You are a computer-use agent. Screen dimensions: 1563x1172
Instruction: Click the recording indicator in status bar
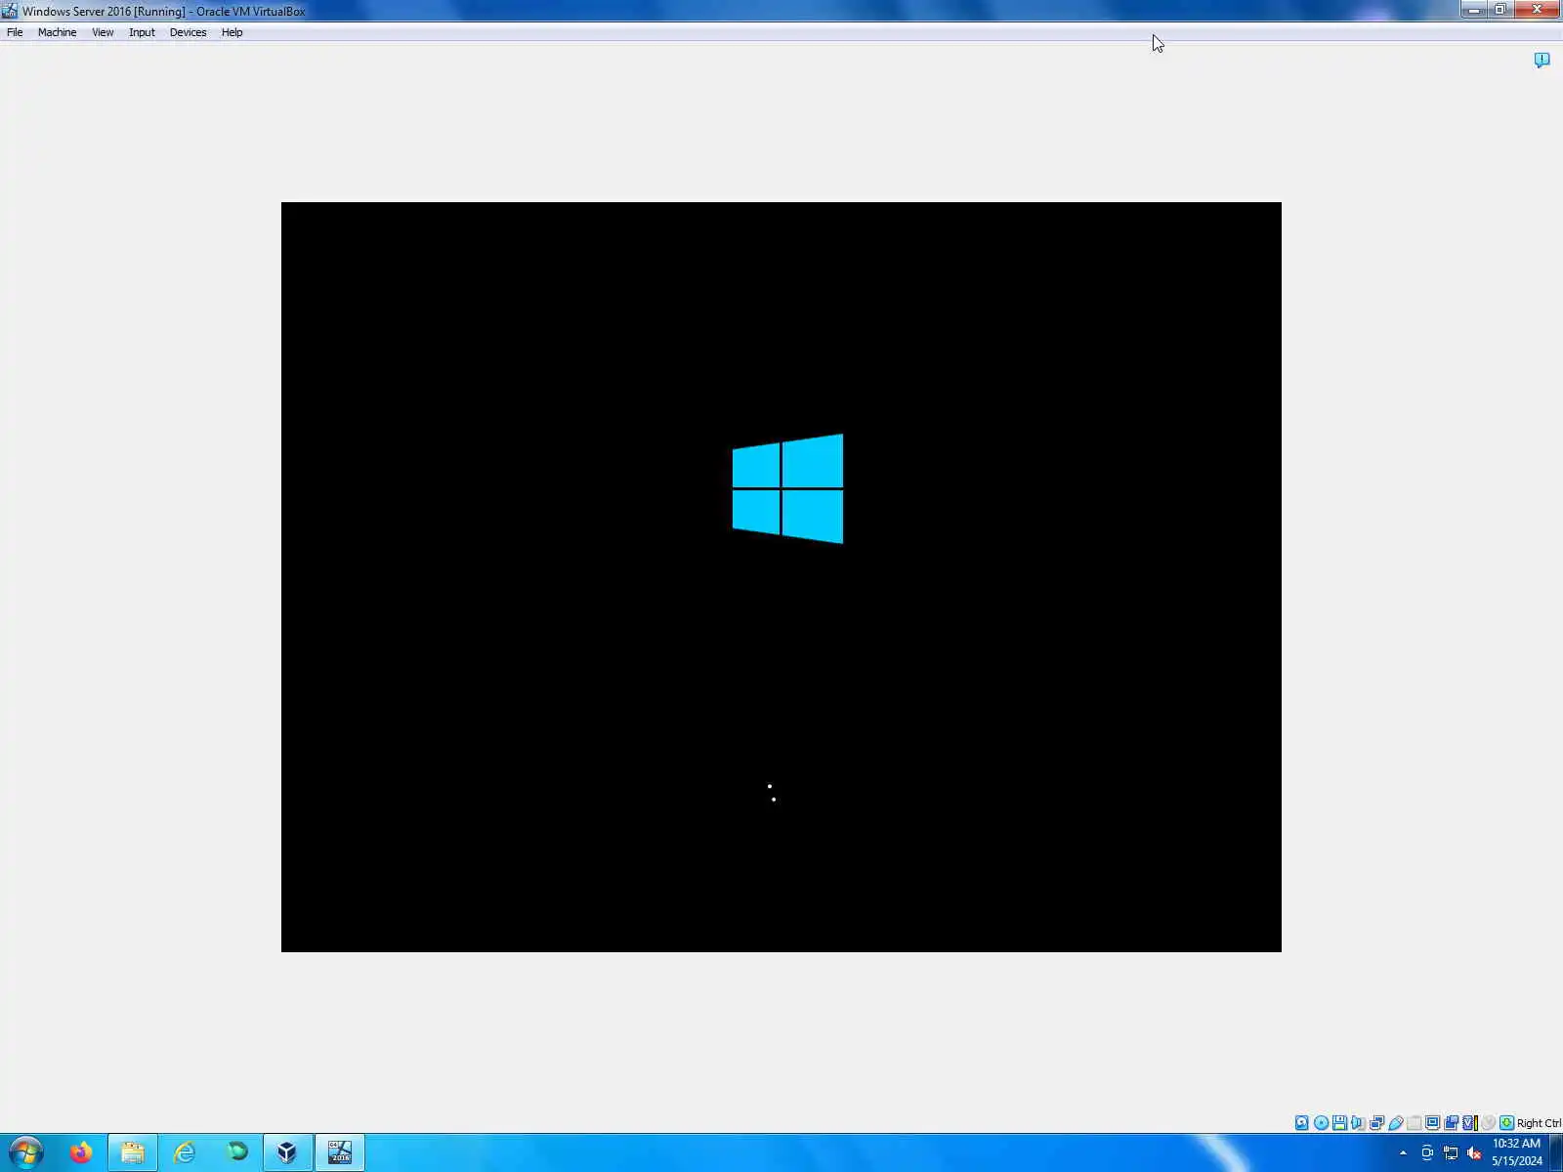(x=1452, y=1123)
